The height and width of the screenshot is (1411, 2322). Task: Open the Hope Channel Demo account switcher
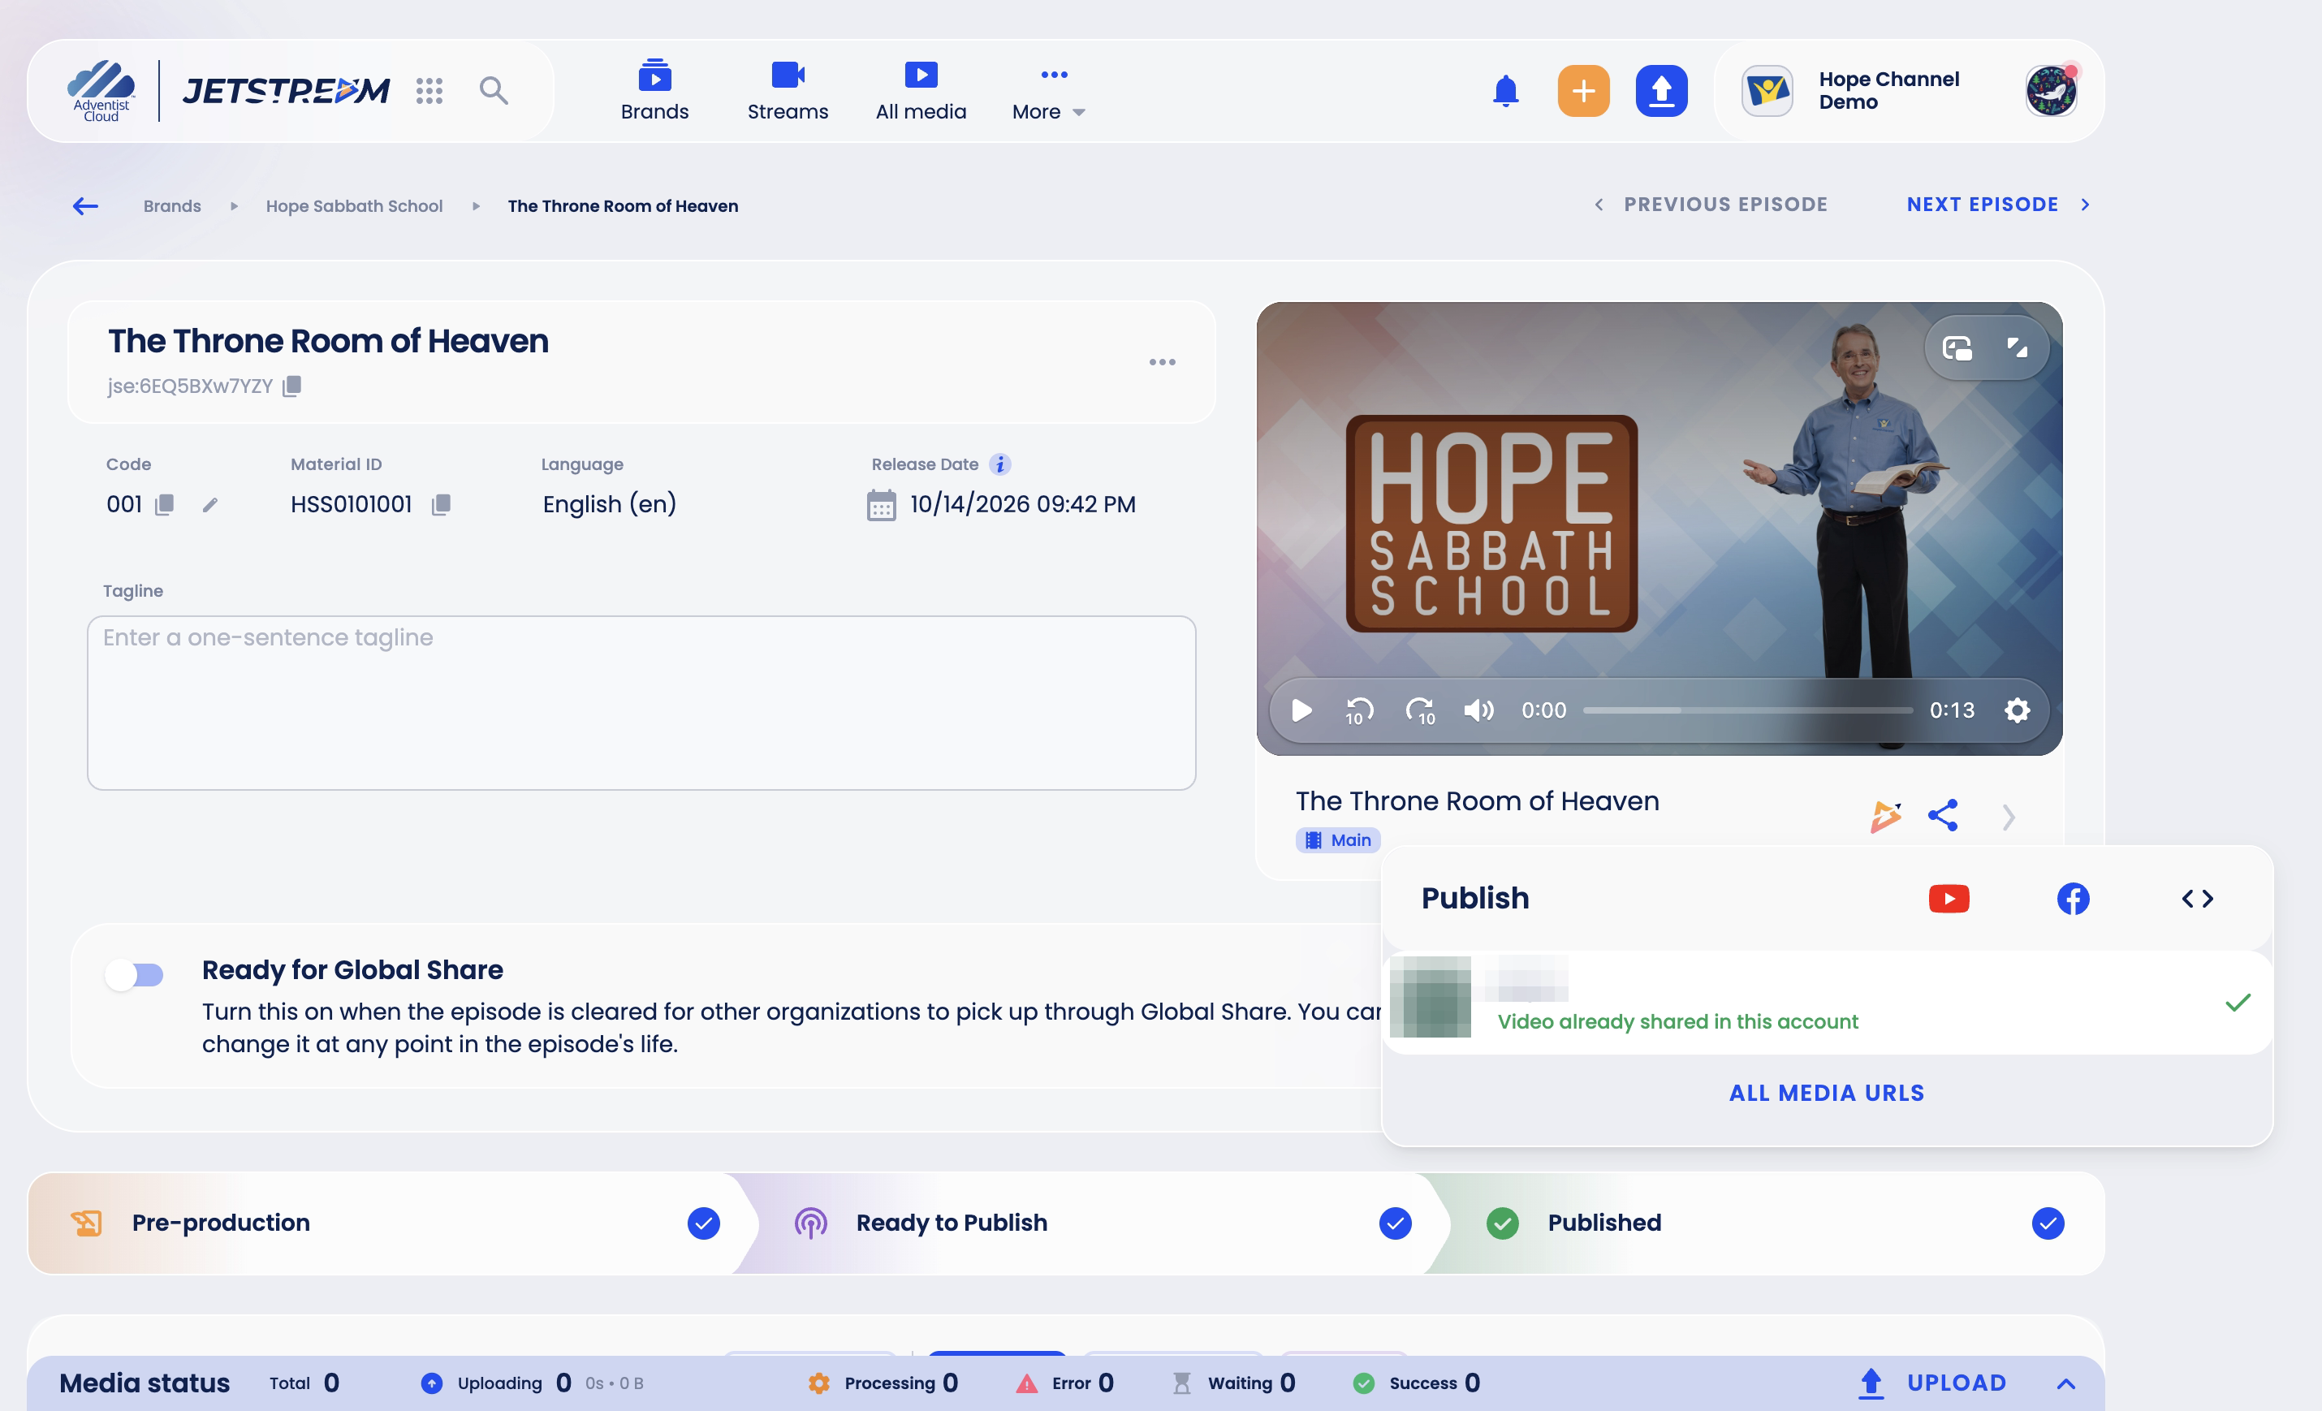[1852, 90]
